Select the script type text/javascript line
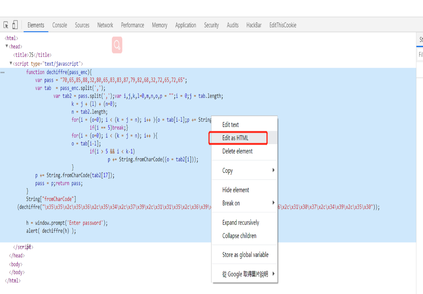 tap(48, 64)
